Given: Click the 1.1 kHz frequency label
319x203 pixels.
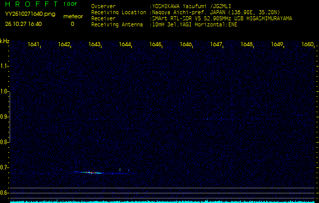Looking at the screenshot, I should coord(4,66).
